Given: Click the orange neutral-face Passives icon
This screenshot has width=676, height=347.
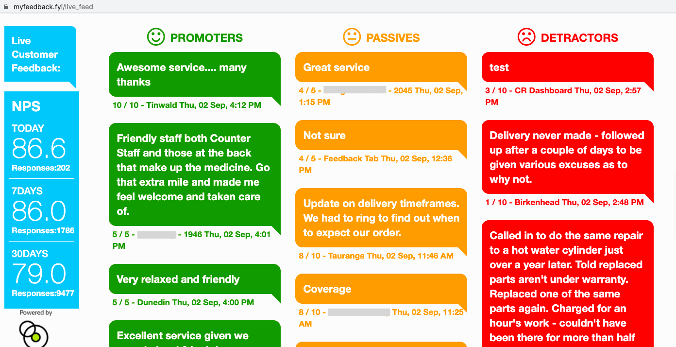Looking at the screenshot, I should click(352, 37).
